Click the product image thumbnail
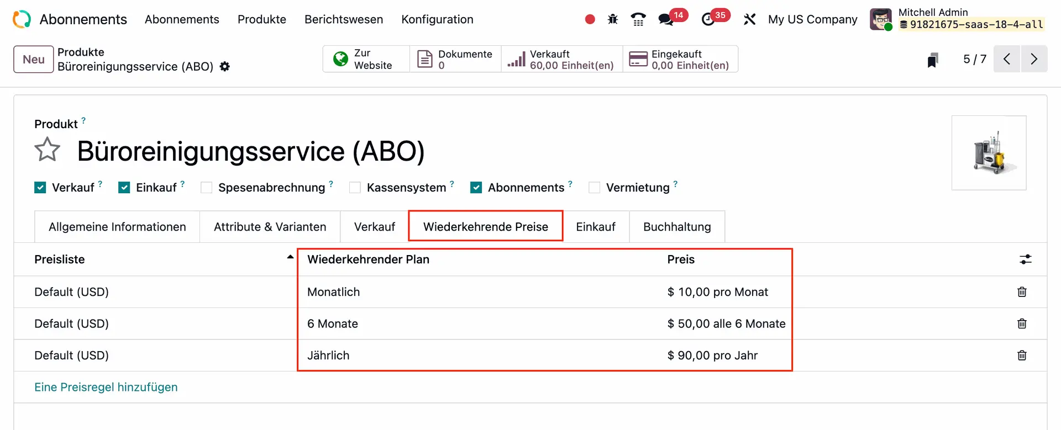The height and width of the screenshot is (430, 1061). coord(989,153)
